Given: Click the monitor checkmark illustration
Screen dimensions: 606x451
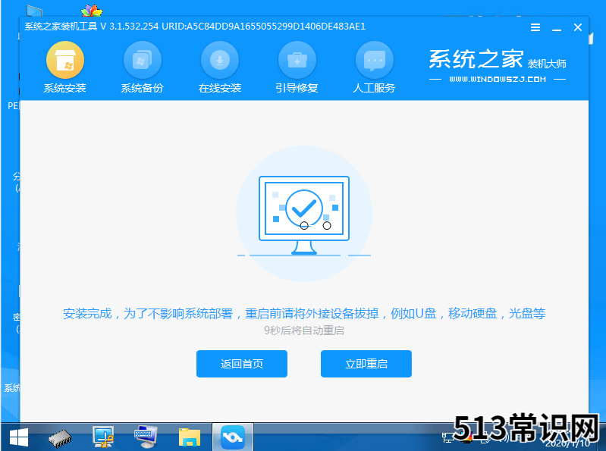Looking at the screenshot, I should click(x=304, y=215).
